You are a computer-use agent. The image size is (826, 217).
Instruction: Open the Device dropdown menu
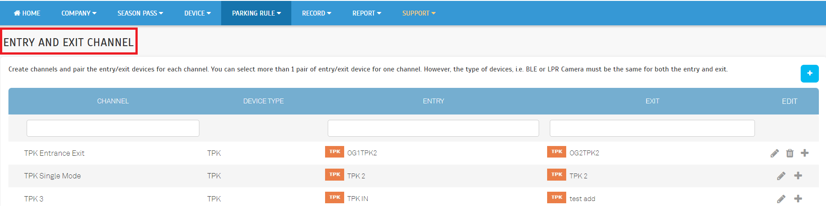tap(198, 13)
